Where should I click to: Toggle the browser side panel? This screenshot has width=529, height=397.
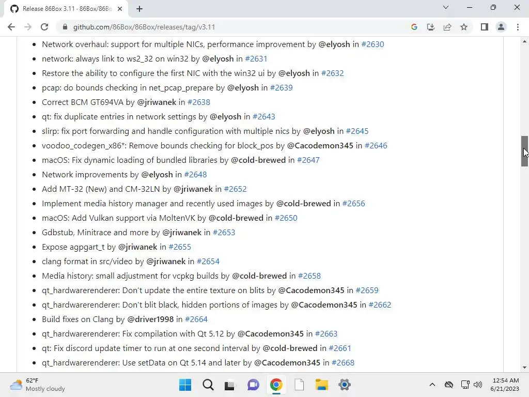tap(485, 27)
